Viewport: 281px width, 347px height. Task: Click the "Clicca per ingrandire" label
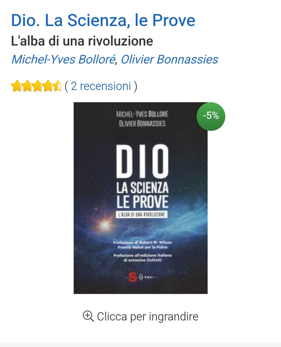(x=147, y=317)
